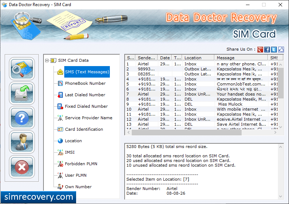Click the User PLMN tower icon
289x204 pixels.
(60, 175)
